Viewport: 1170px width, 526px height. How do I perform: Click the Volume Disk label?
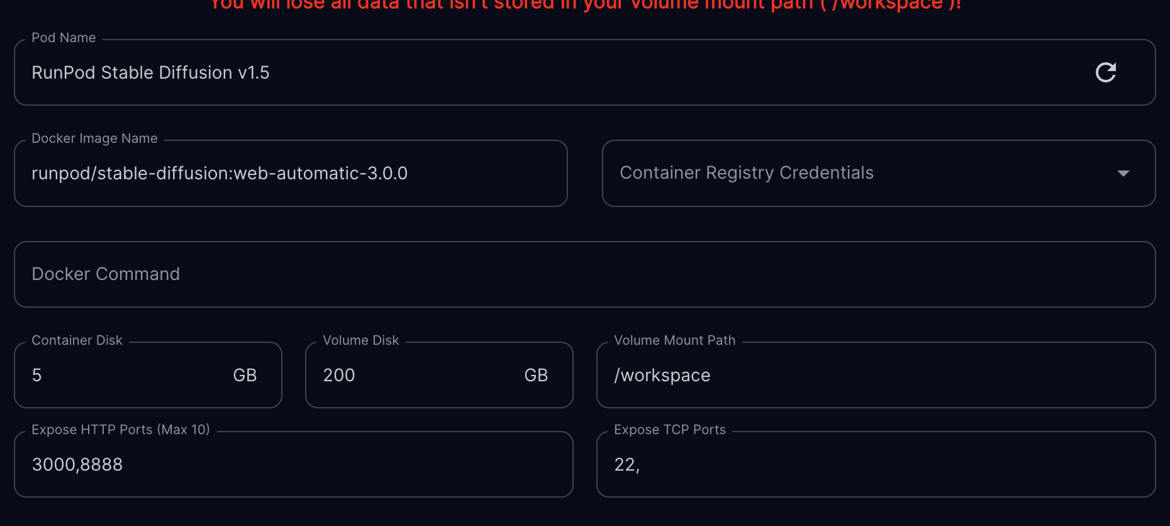coord(360,340)
